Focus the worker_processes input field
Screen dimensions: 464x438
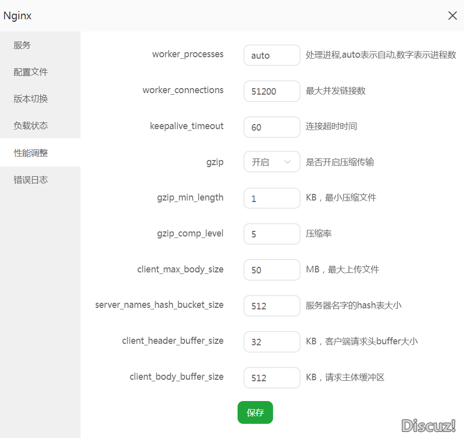[272, 55]
